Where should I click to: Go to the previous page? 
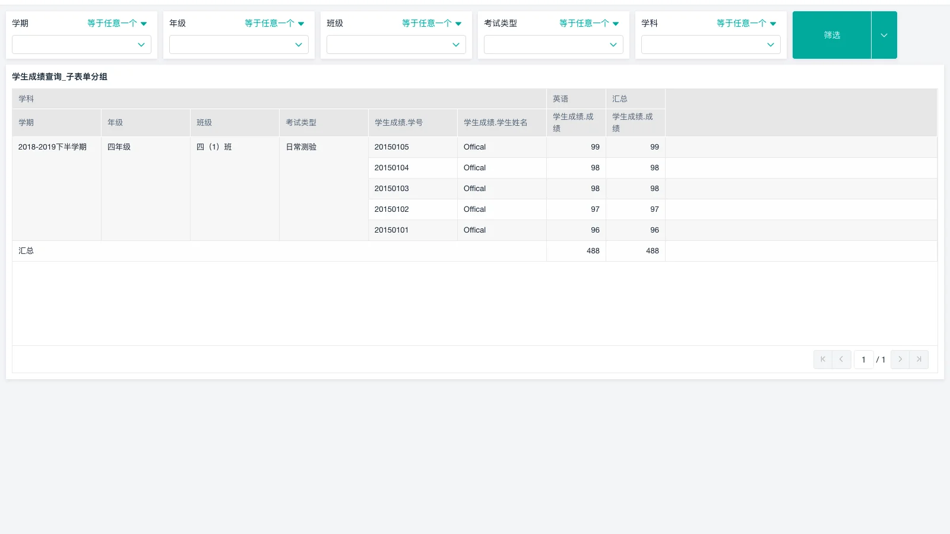click(841, 359)
